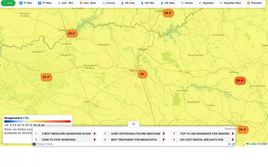Click the Rajadas gust icon
The width and height of the screenshot is (268, 167).
[x=200, y=3]
